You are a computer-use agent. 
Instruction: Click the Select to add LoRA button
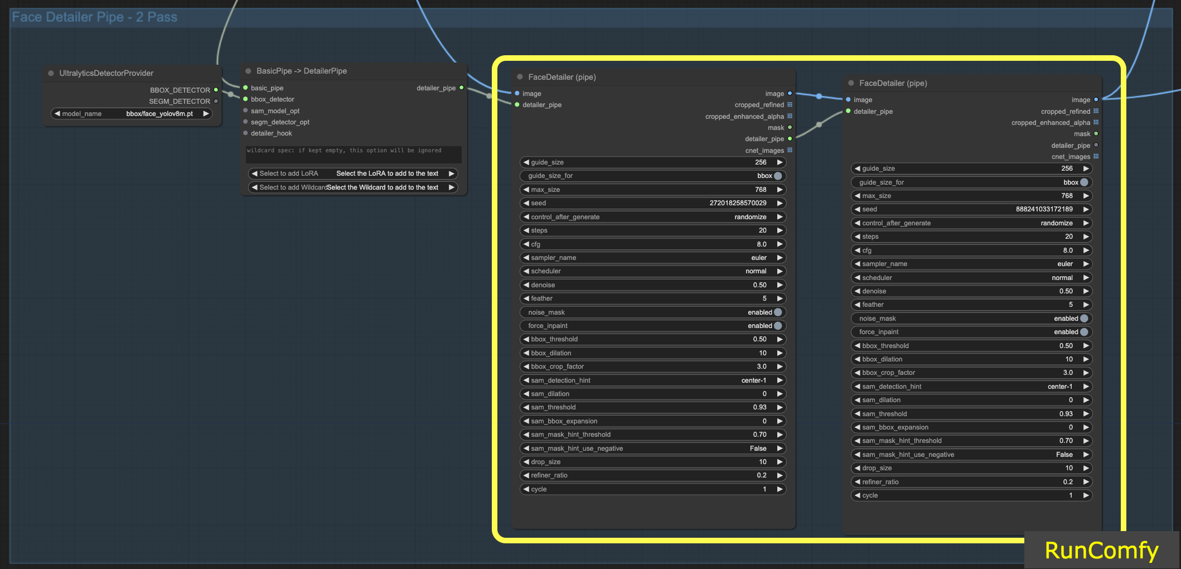352,173
